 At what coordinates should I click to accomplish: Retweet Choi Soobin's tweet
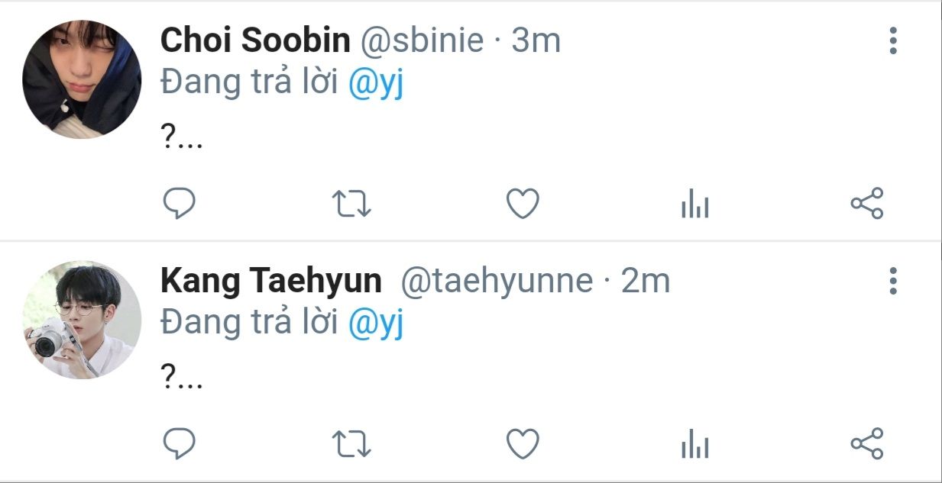[351, 204]
